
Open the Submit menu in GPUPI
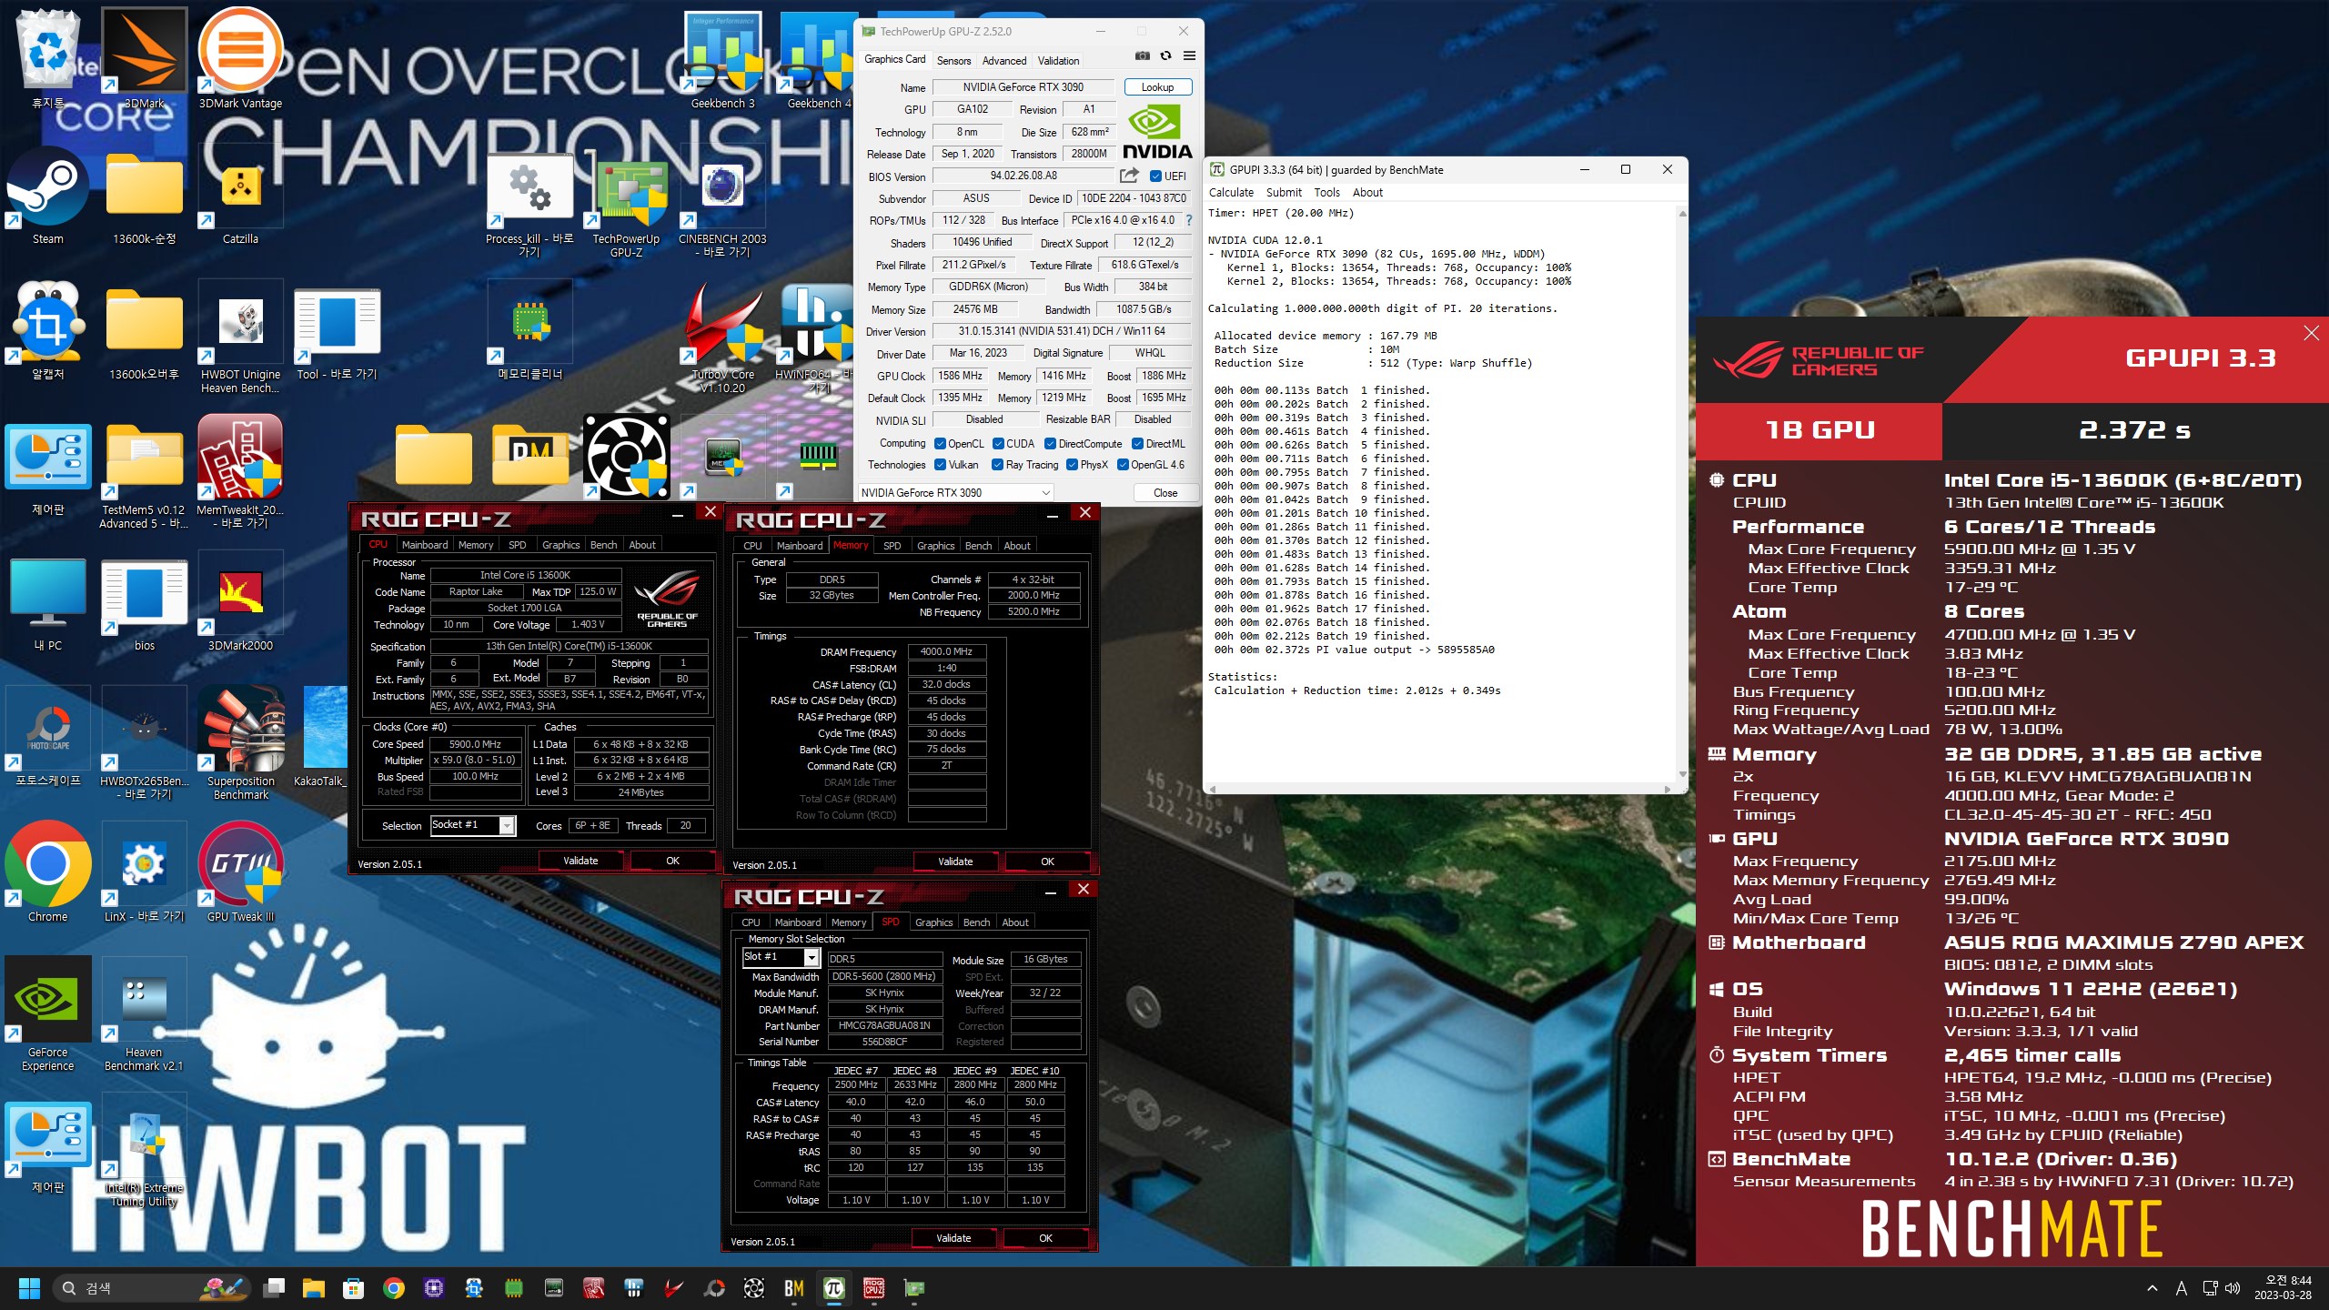(1284, 193)
